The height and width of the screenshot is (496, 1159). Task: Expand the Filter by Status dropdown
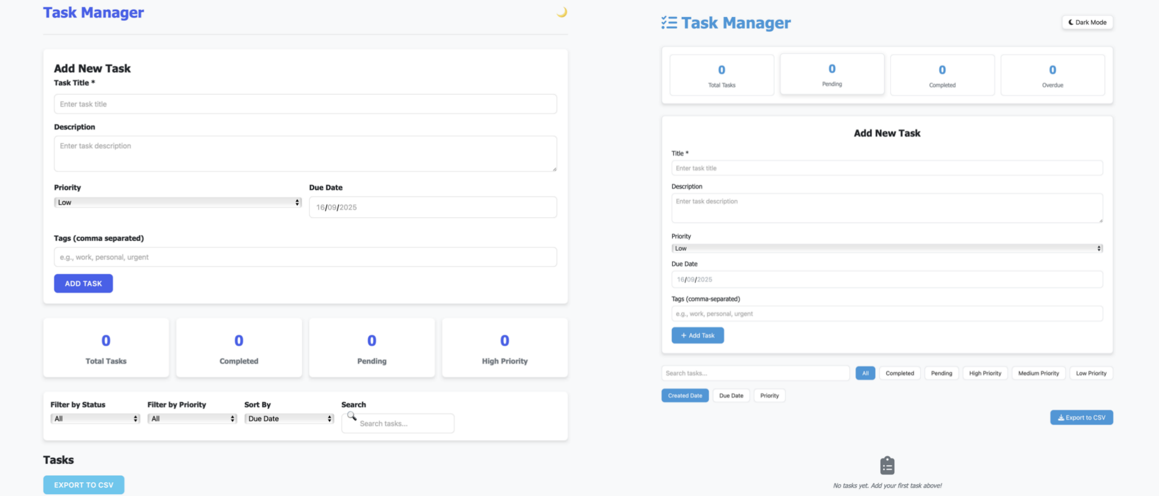point(95,418)
